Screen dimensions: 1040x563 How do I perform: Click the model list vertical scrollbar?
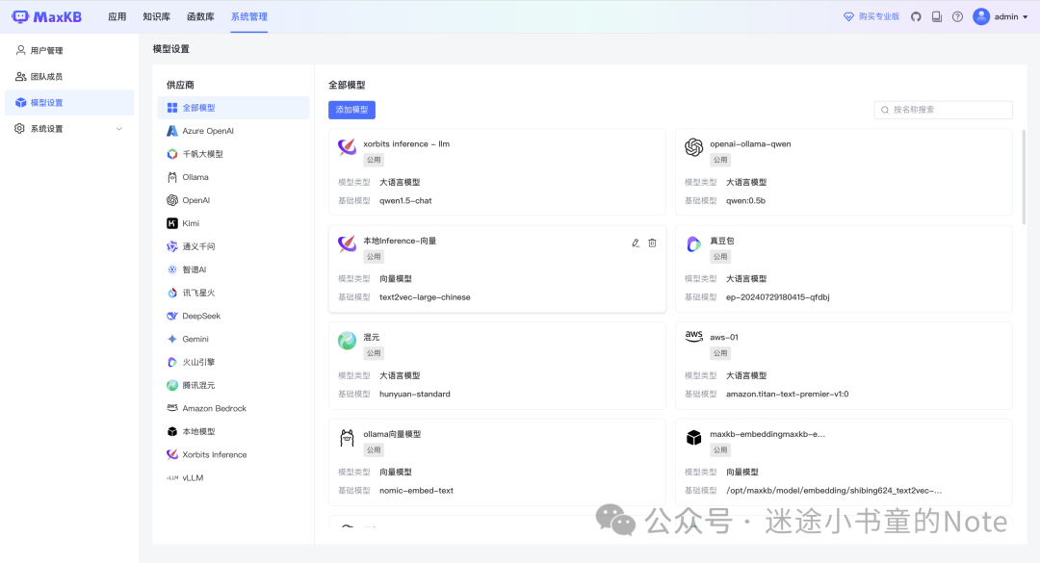pos(1024,176)
